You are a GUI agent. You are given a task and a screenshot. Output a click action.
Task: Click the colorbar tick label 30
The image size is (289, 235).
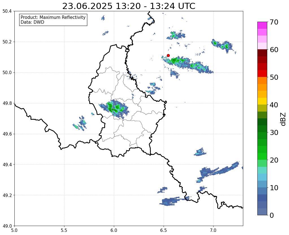pyautogui.click(x=274, y=132)
